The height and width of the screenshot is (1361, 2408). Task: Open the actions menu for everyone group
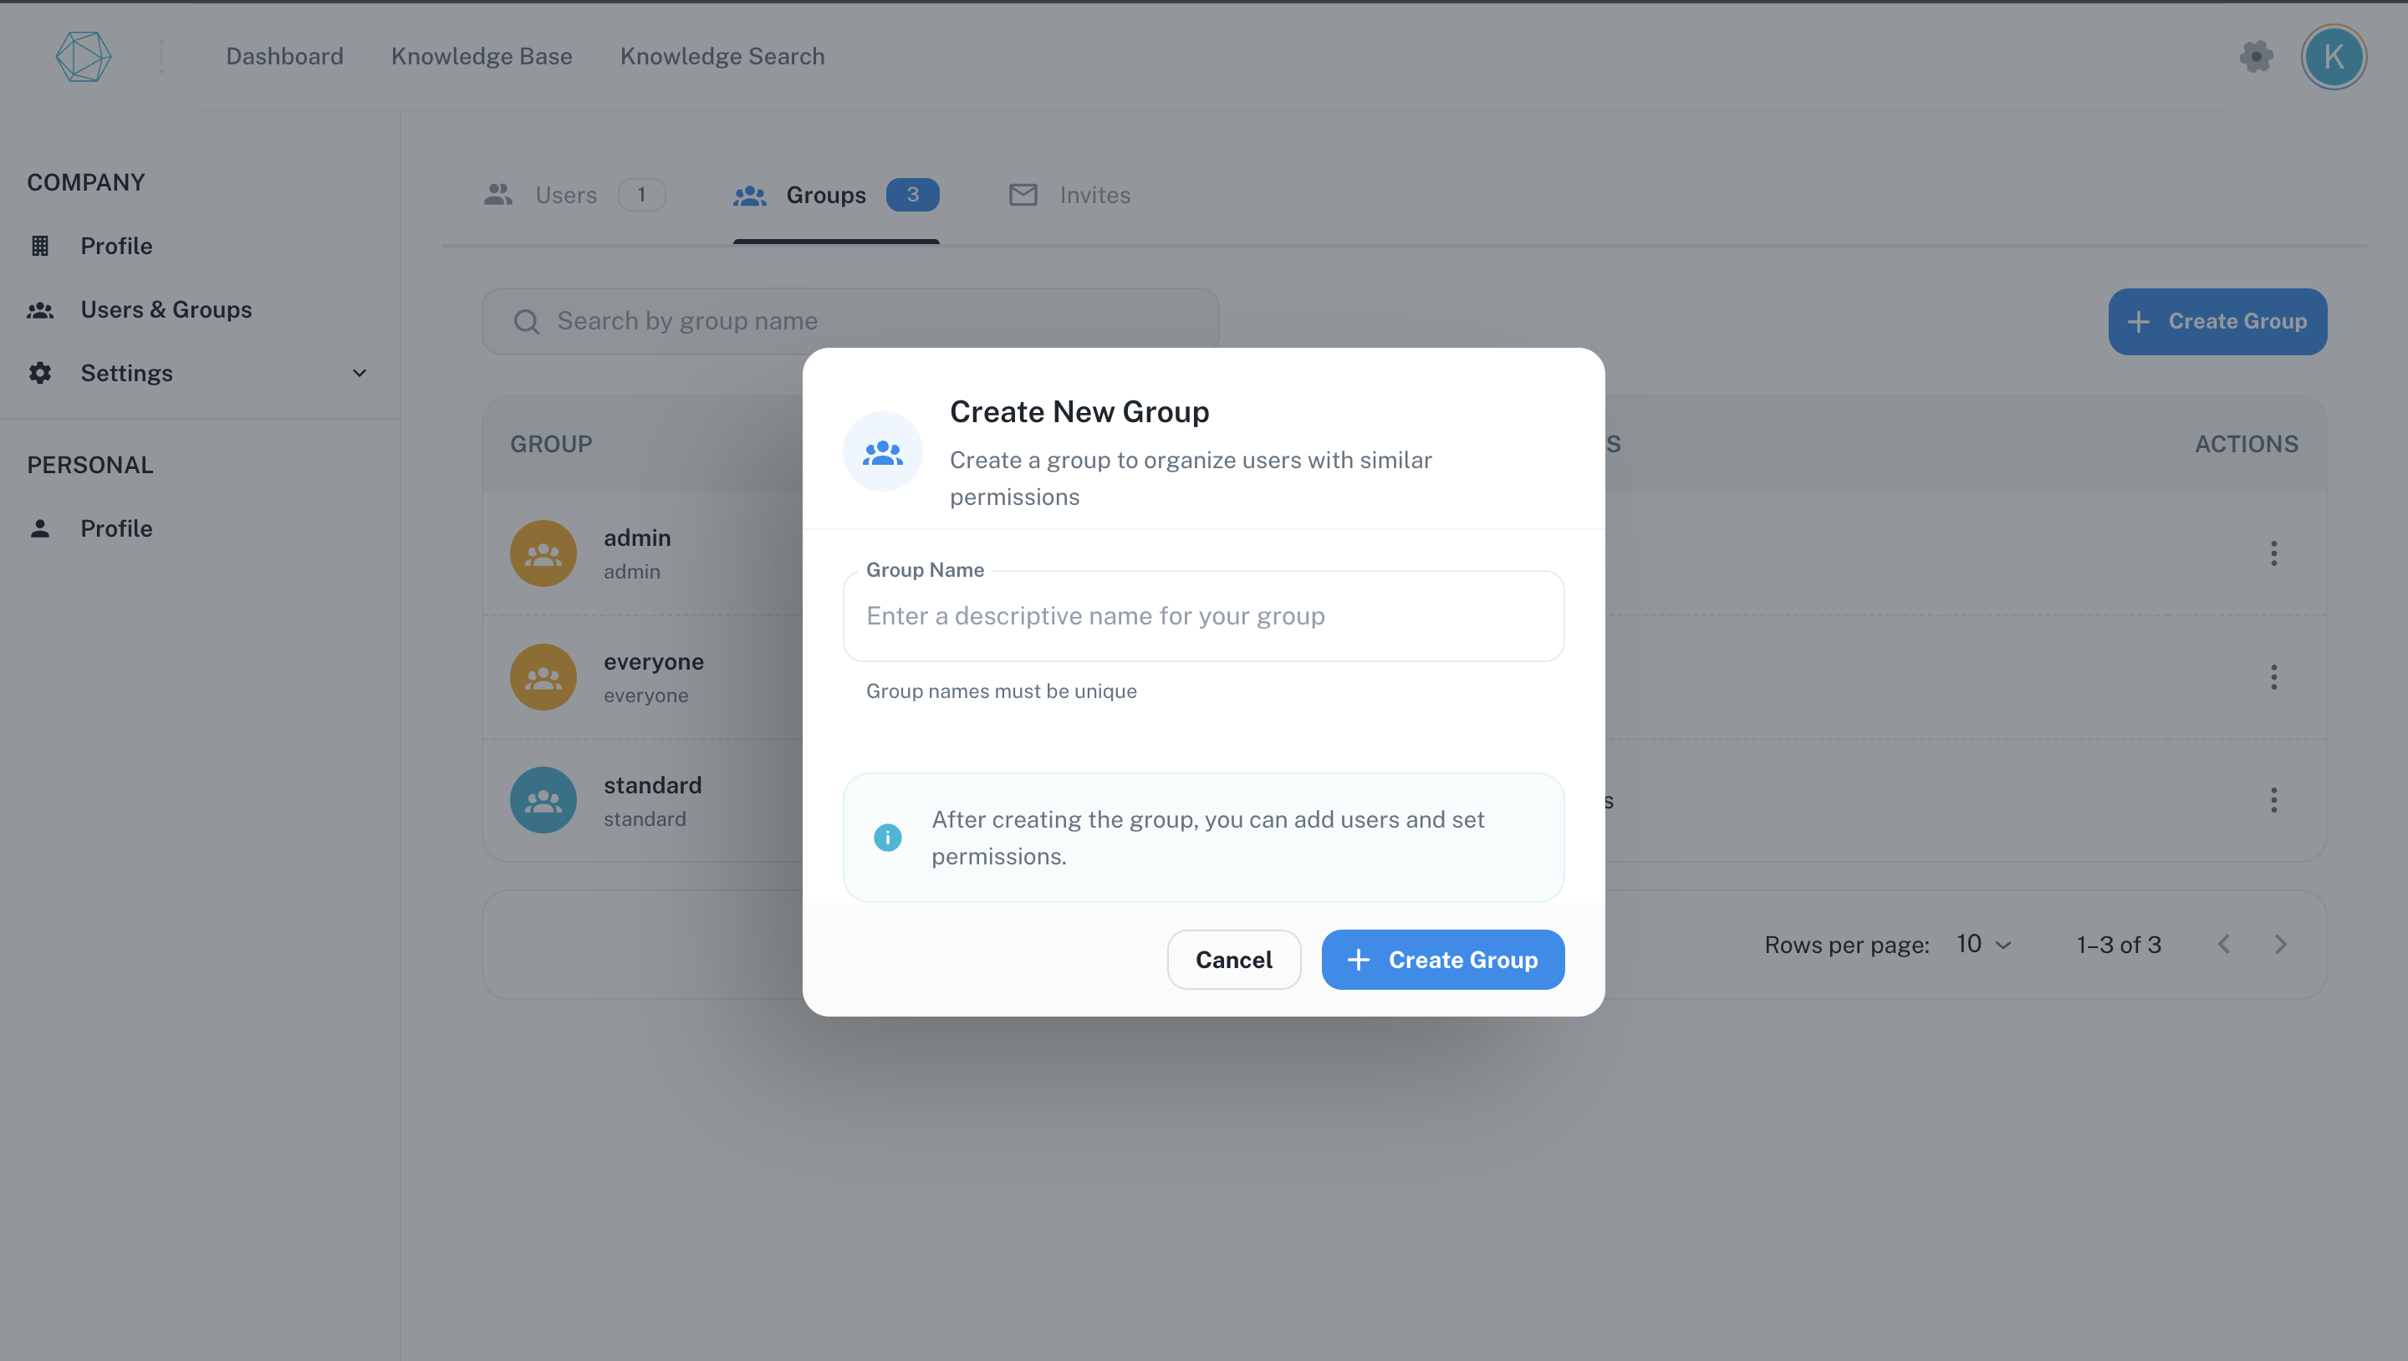(x=2273, y=677)
